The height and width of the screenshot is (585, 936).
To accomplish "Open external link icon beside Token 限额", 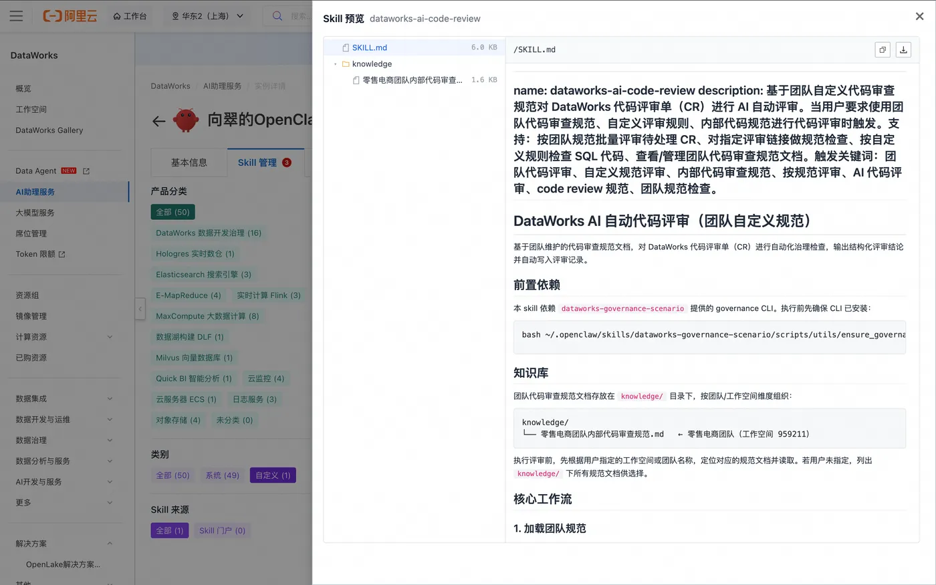I will tap(62, 254).
